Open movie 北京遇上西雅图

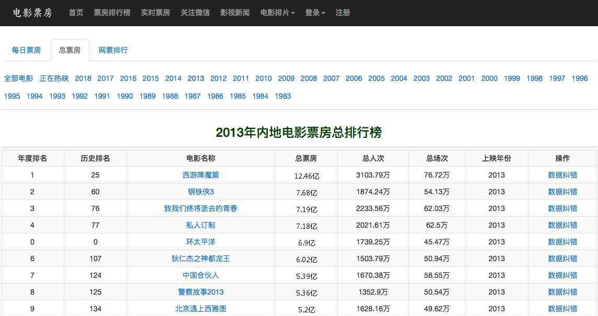(200, 309)
